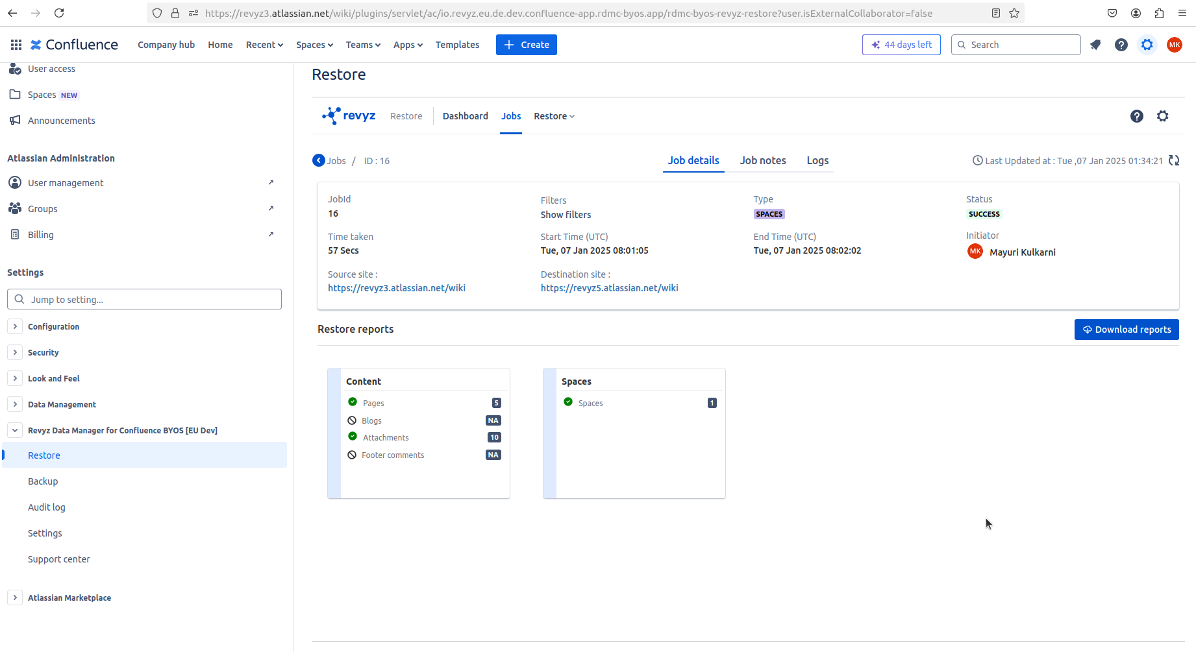1196x652 pixels.
Task: Open Templates in the top navigation
Action: pos(457,45)
